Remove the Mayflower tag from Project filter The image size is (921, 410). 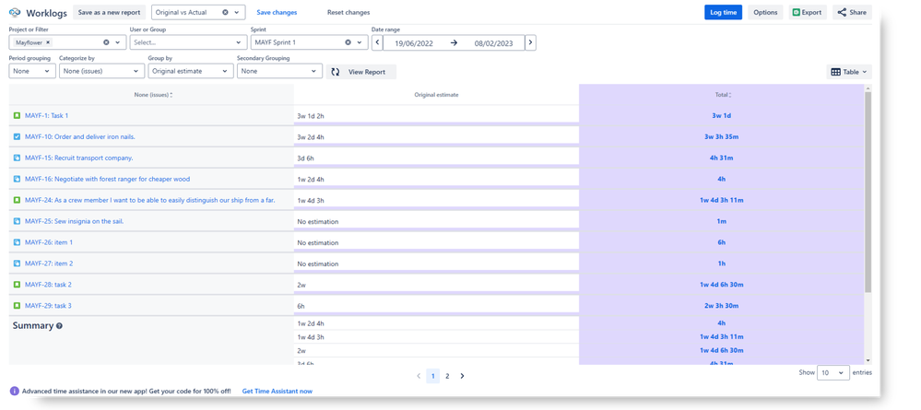coord(48,42)
